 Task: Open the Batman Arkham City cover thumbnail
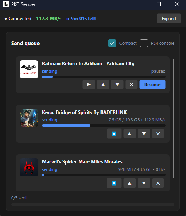29,69
